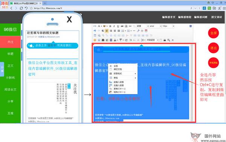The width and height of the screenshot is (226, 142).
Task: Close phone preview with large X
Action: tap(69, 19)
